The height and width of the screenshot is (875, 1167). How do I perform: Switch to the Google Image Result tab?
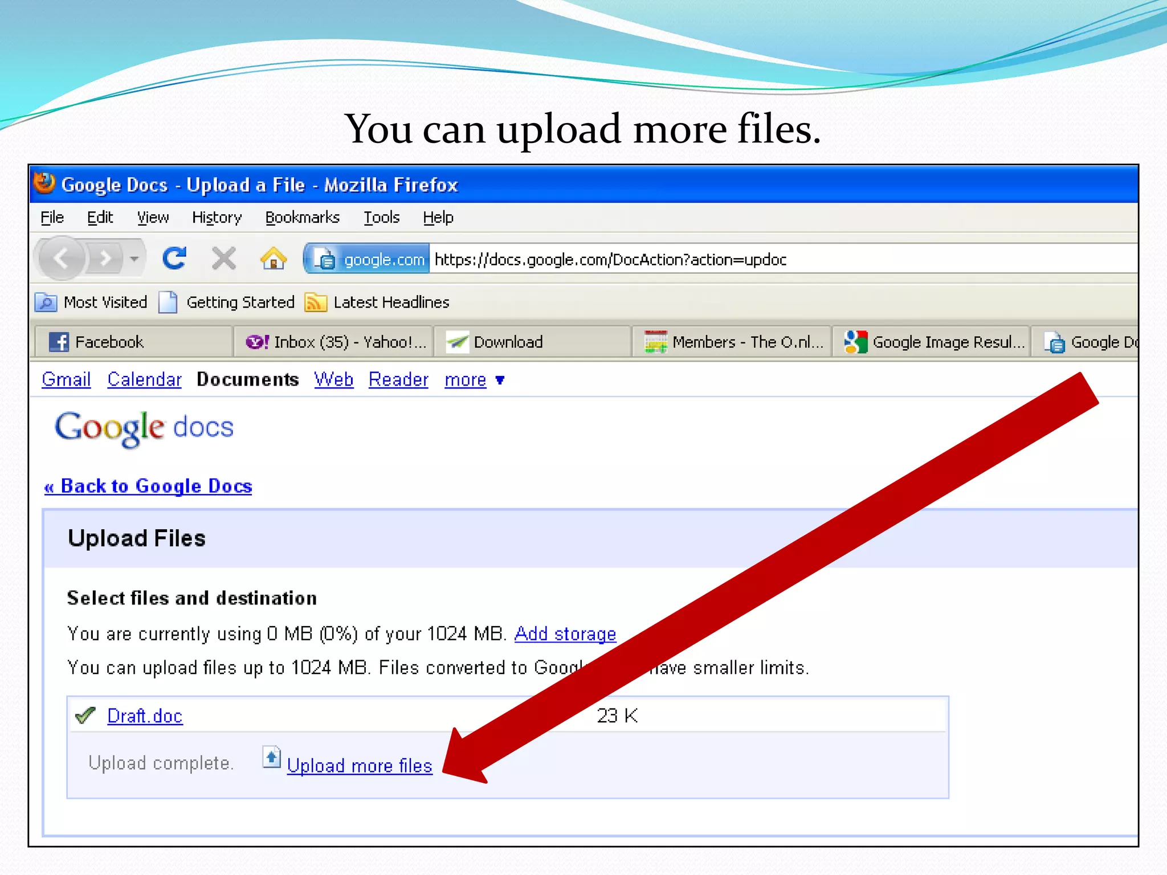(931, 342)
